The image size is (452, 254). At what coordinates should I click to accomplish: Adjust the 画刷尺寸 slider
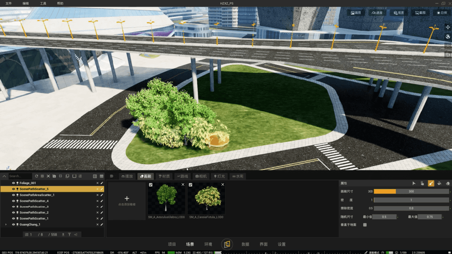pos(411,191)
